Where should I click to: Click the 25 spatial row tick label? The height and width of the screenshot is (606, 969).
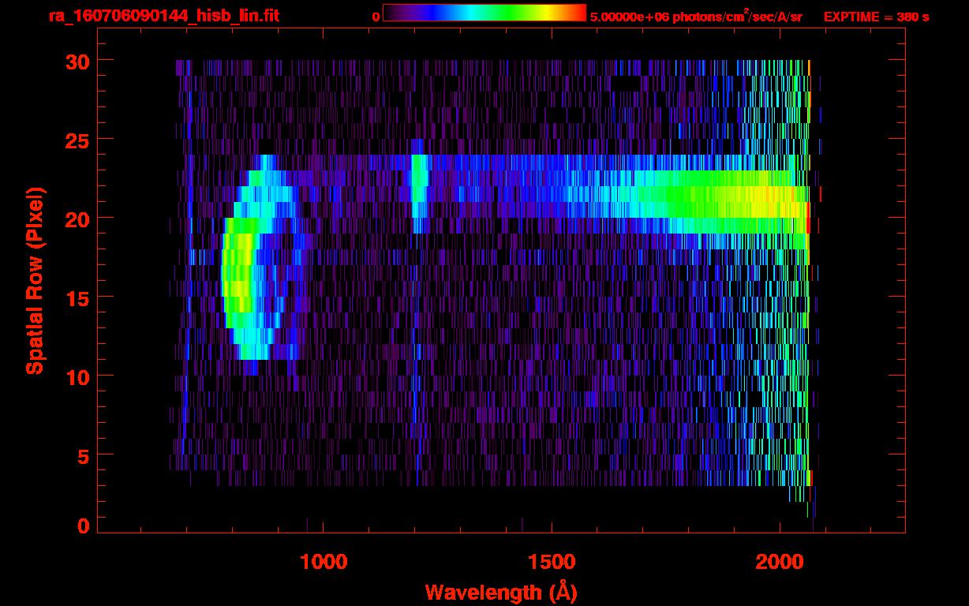[78, 140]
